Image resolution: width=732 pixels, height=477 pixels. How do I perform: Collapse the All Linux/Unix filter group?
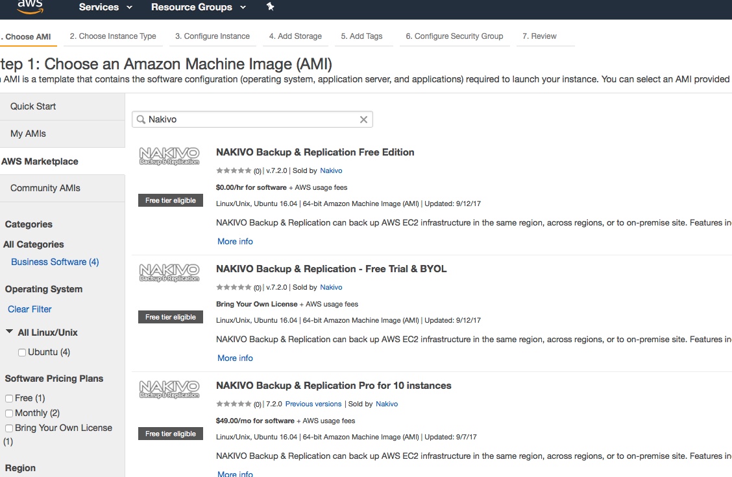(x=9, y=332)
